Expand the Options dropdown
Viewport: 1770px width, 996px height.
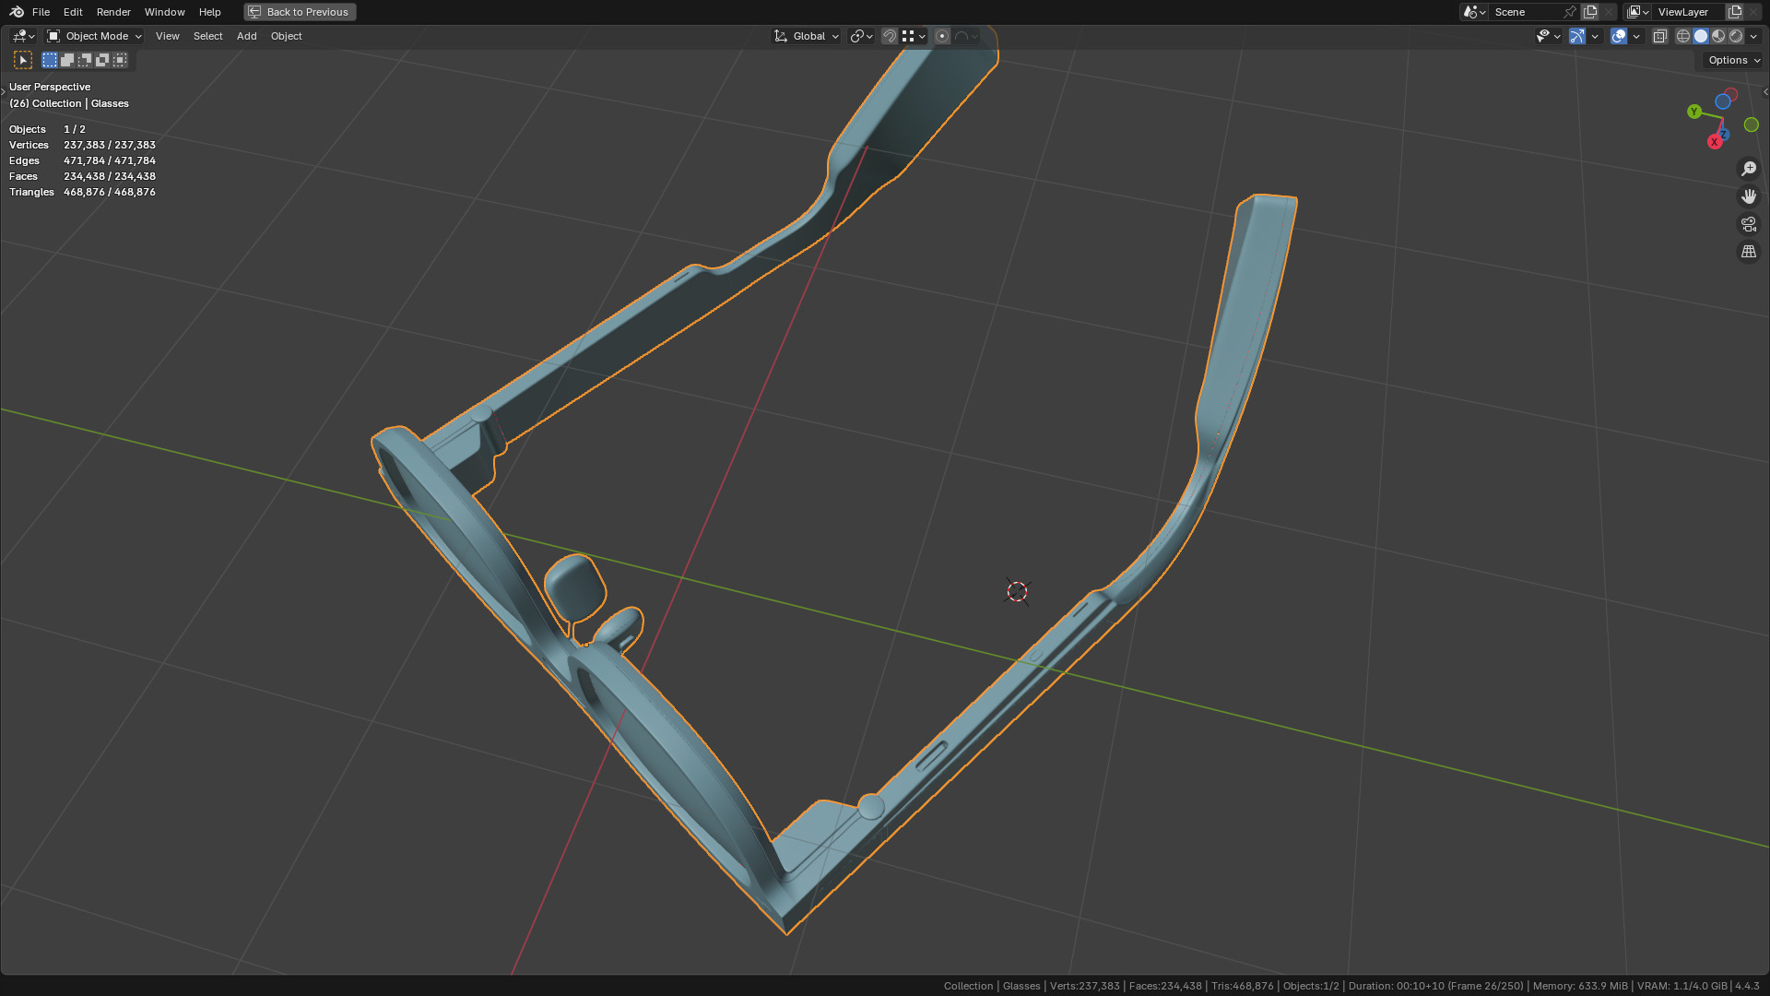click(1733, 60)
